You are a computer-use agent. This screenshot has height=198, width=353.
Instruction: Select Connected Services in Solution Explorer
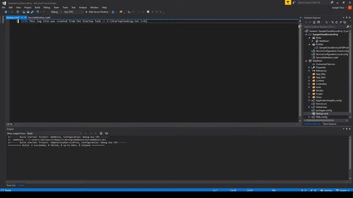325,64
